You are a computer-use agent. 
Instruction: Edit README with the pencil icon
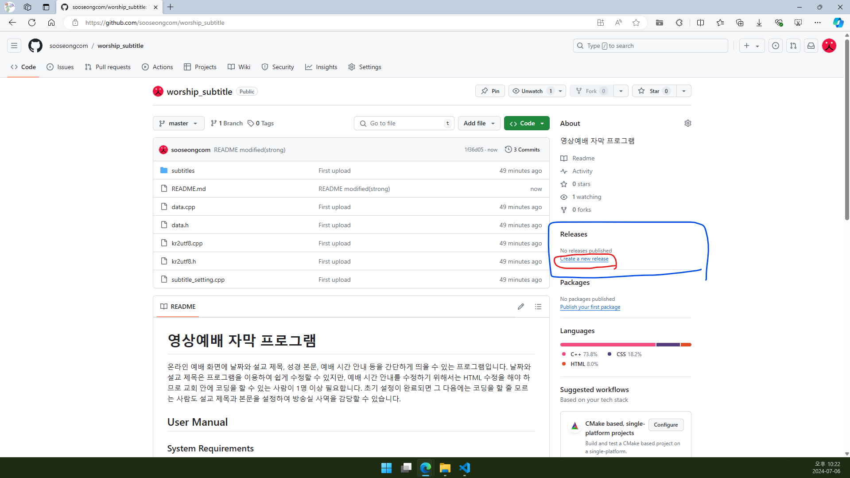[521, 307]
